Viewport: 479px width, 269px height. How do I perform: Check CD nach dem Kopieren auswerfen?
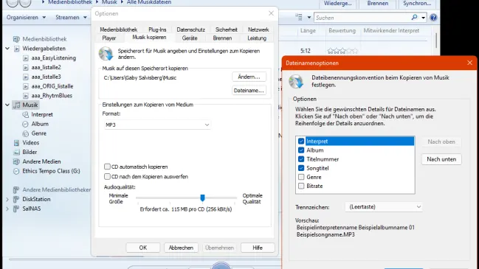pos(107,176)
